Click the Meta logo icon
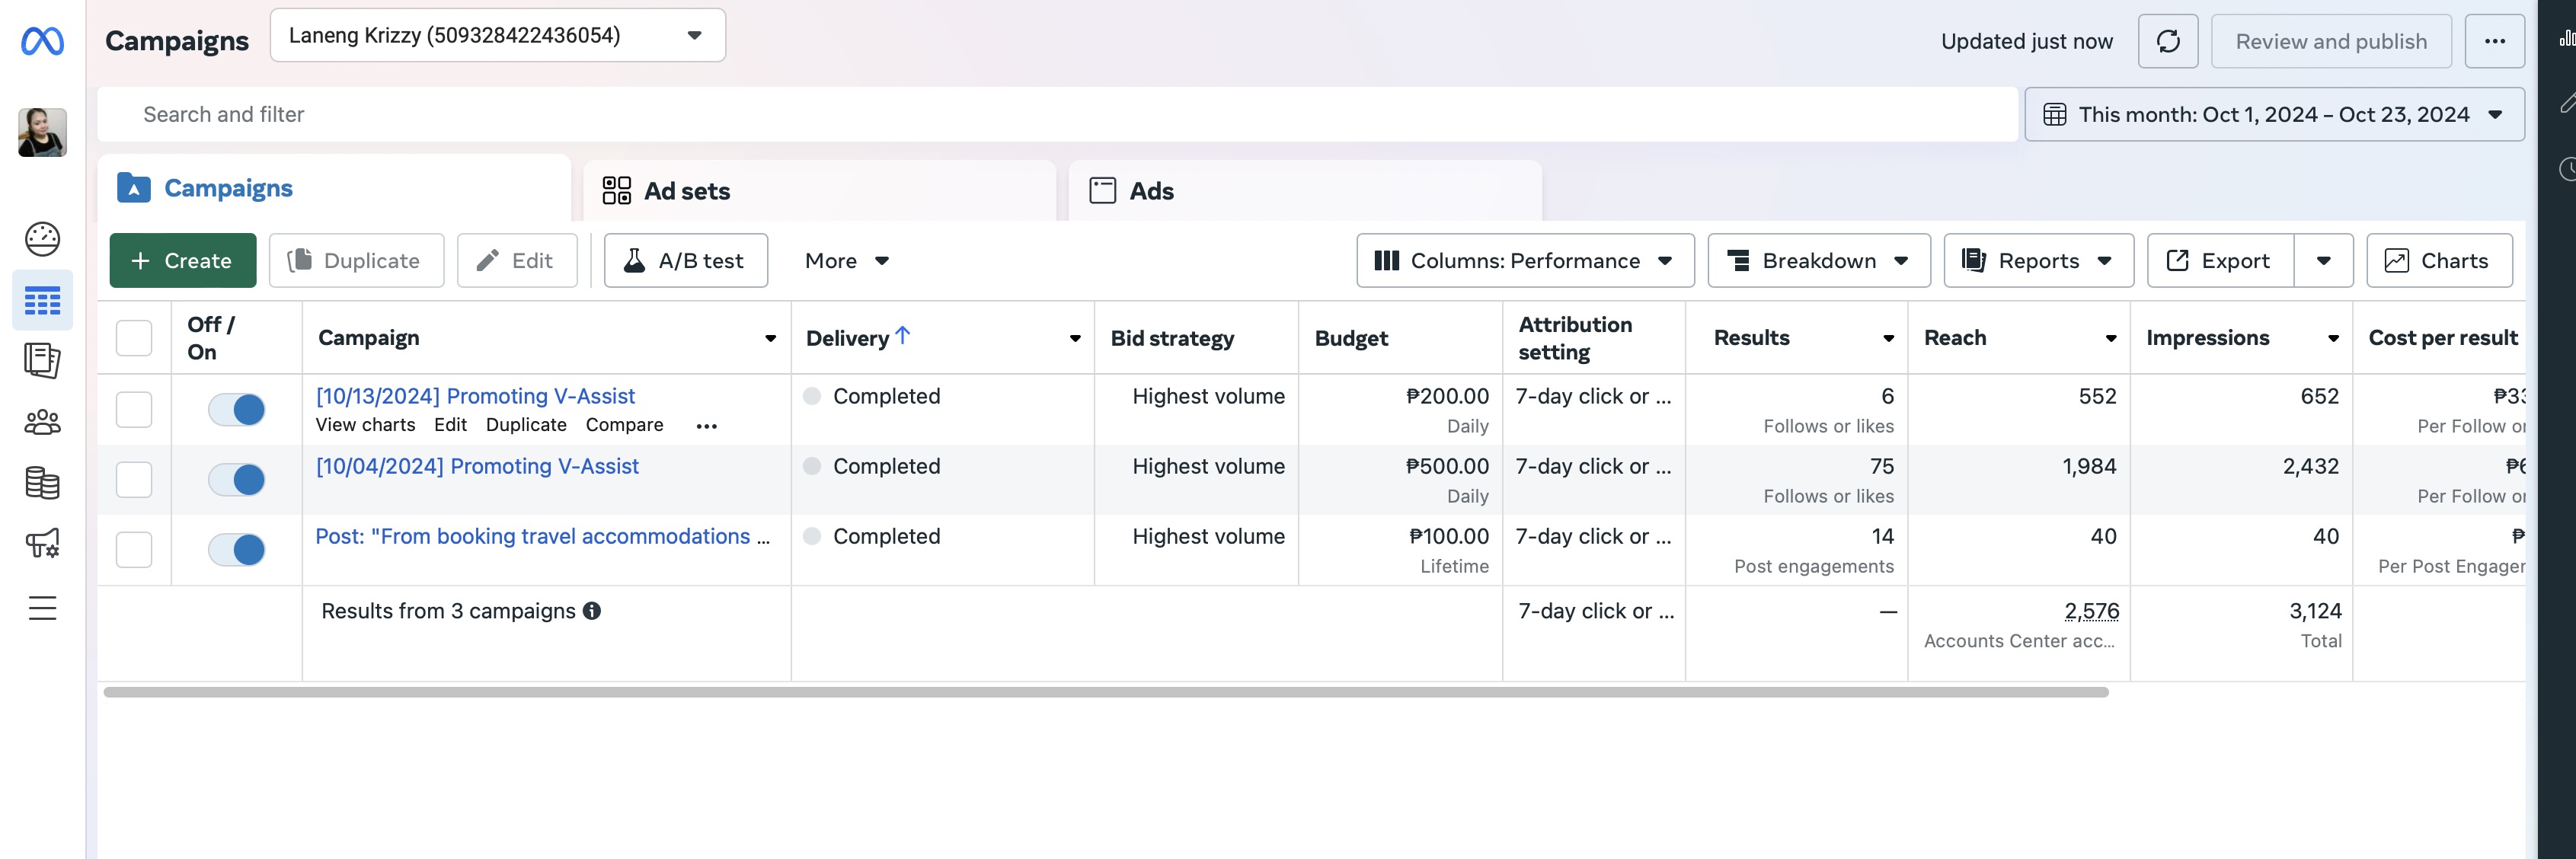2576x859 pixels. [42, 41]
